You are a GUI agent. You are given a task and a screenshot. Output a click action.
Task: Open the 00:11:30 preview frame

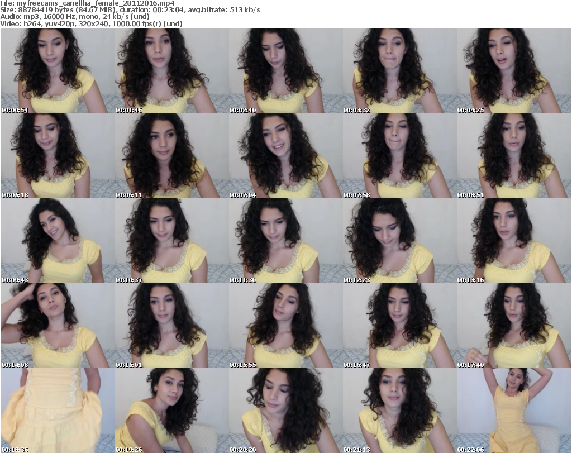tap(285, 241)
